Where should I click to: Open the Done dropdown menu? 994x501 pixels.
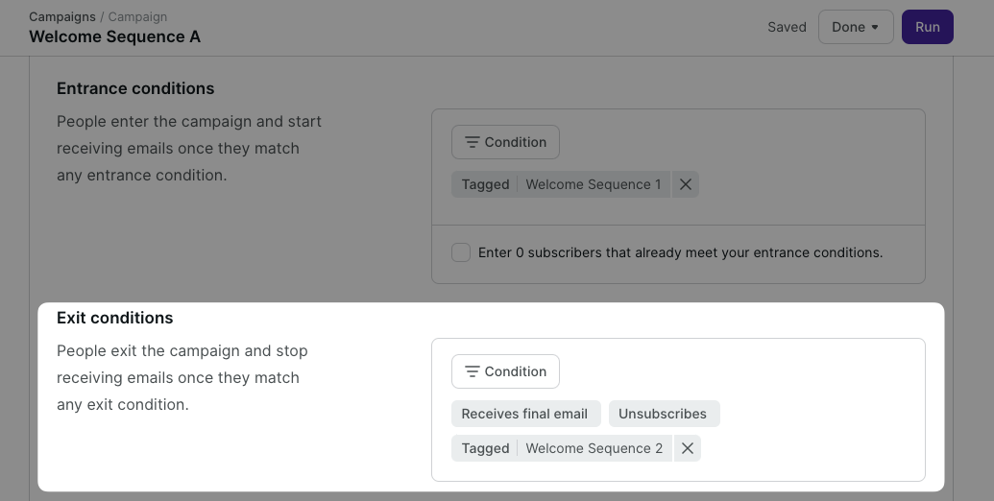click(x=855, y=27)
